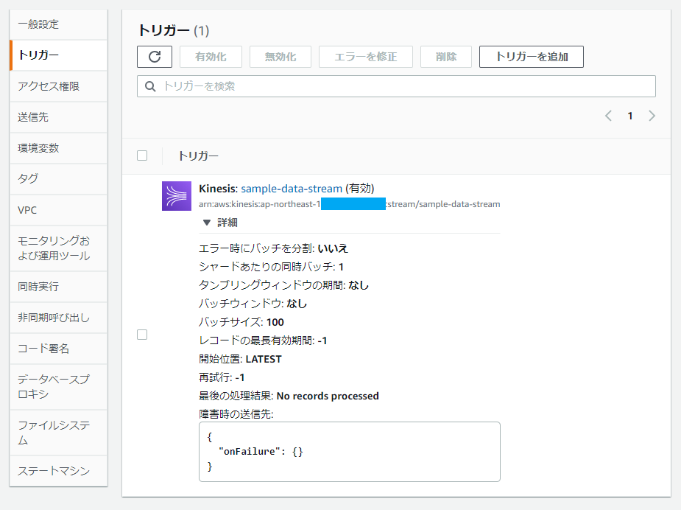
Task: Open 同時実行 in sidebar
Action: pyautogui.click(x=58, y=287)
